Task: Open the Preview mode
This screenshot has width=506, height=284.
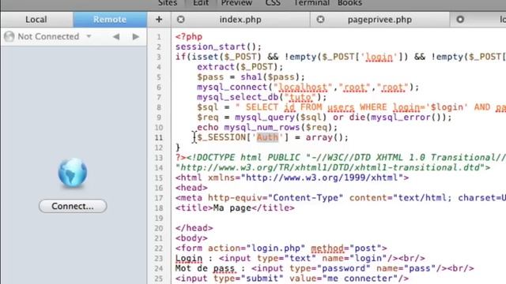Action: [236, 3]
